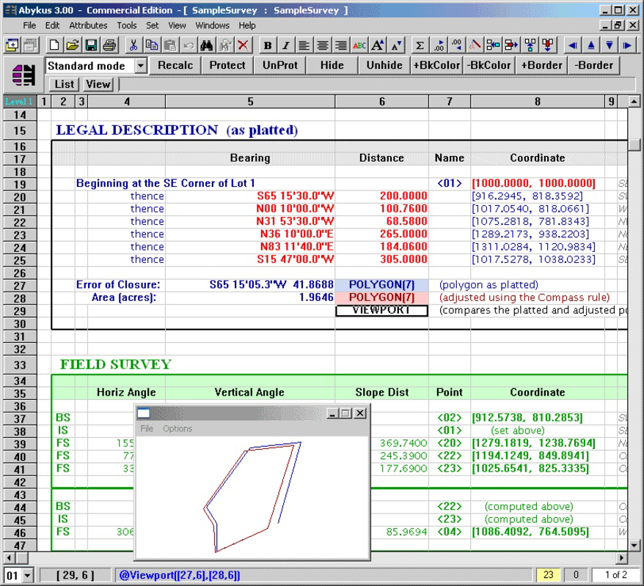The image size is (644, 586).
Task: Click the UnProt button
Action: [x=280, y=66]
